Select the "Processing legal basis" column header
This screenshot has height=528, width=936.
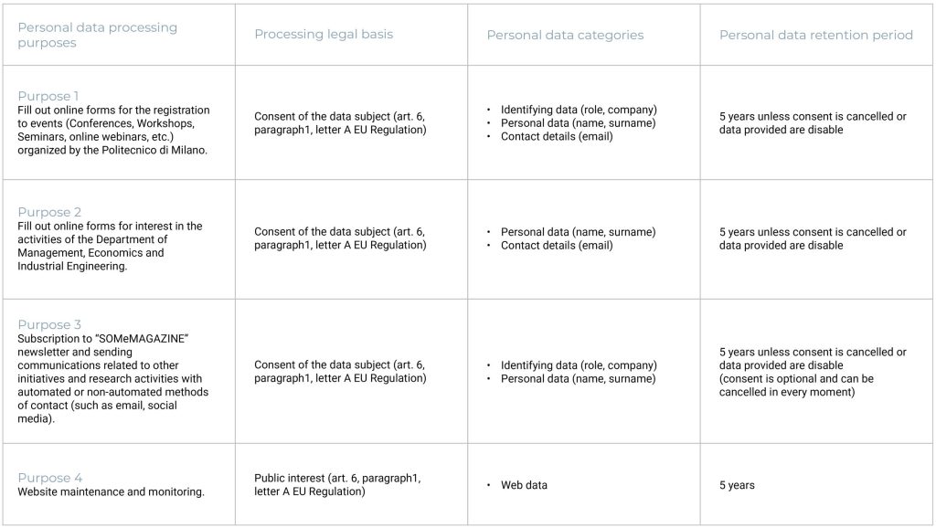click(x=324, y=35)
